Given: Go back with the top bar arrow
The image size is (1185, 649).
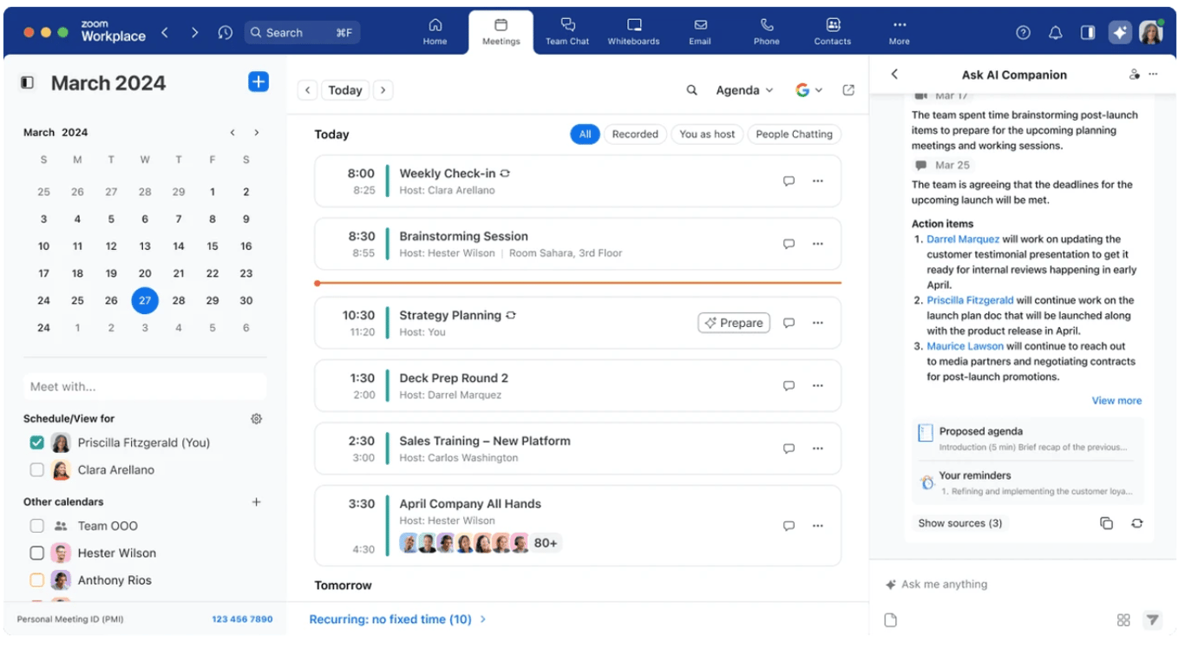Looking at the screenshot, I should tap(165, 33).
